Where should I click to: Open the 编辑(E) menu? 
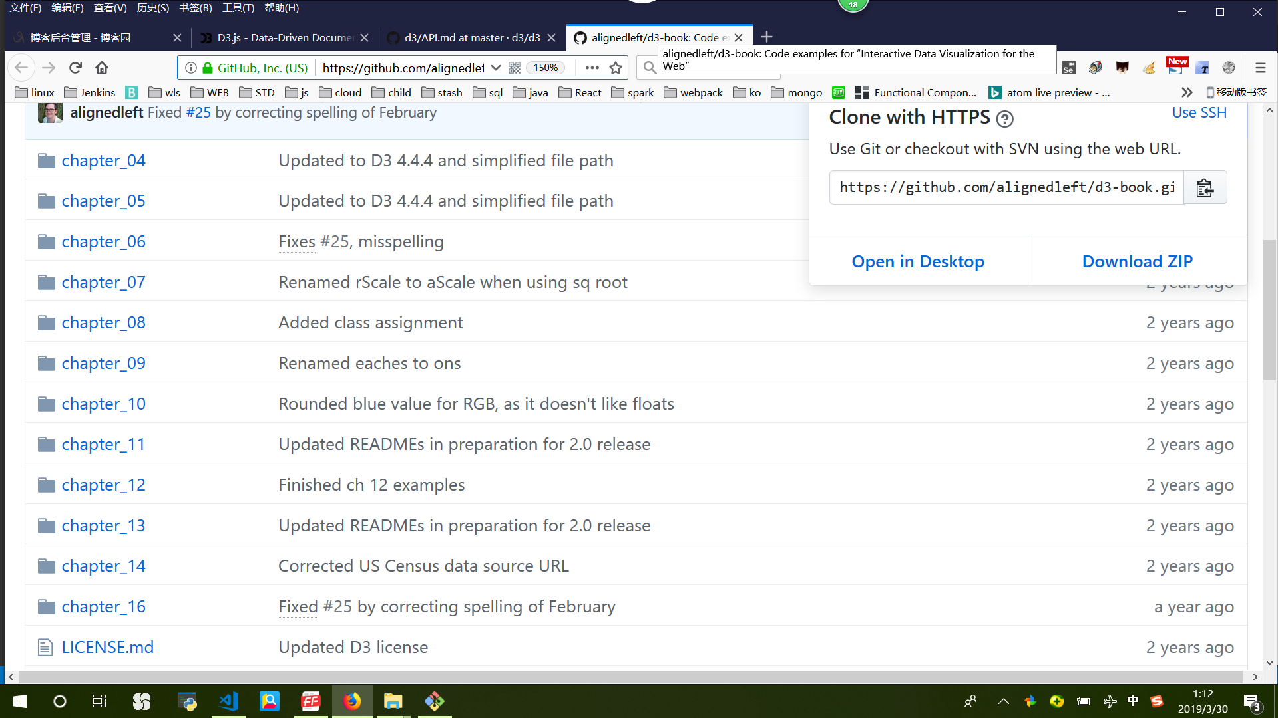click(67, 8)
